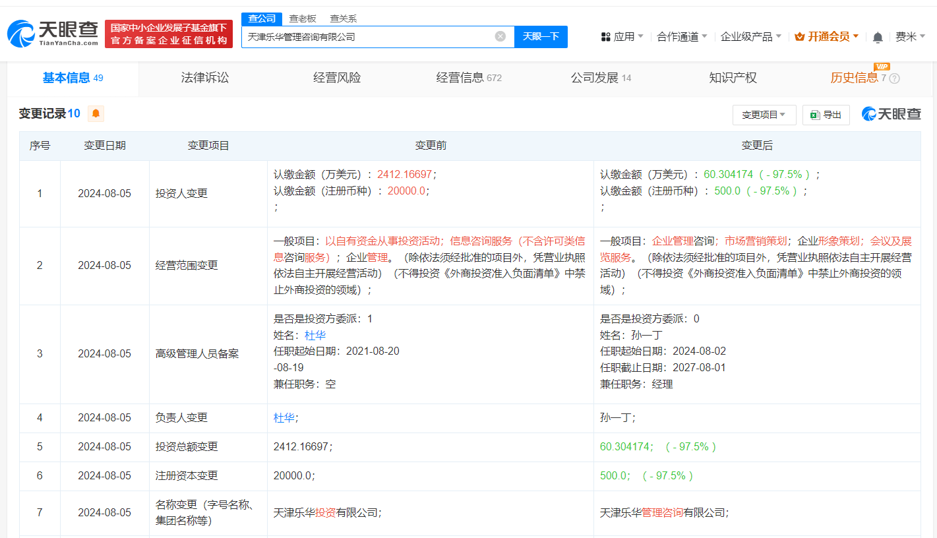Open the 费米 user account menu
The width and height of the screenshot is (937, 538).
click(x=910, y=36)
